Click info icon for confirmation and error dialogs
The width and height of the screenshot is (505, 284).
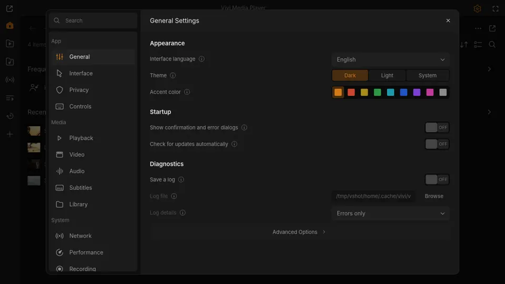coord(245,127)
